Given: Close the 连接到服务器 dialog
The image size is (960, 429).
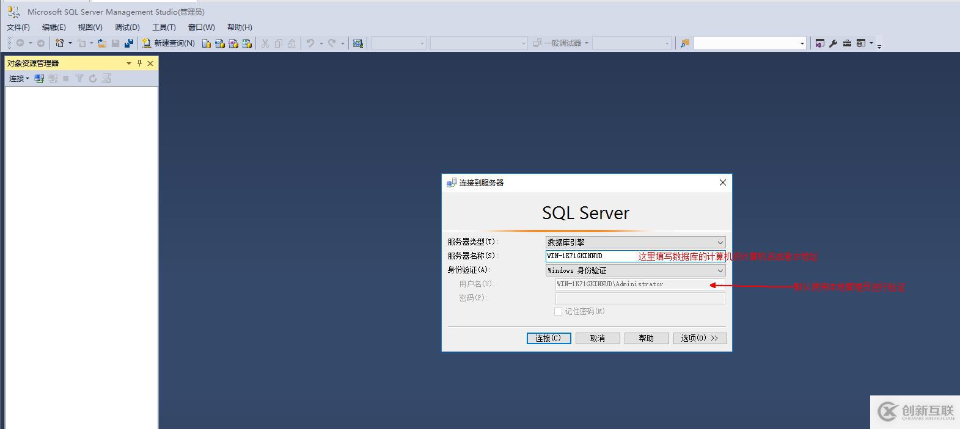Looking at the screenshot, I should pos(722,182).
